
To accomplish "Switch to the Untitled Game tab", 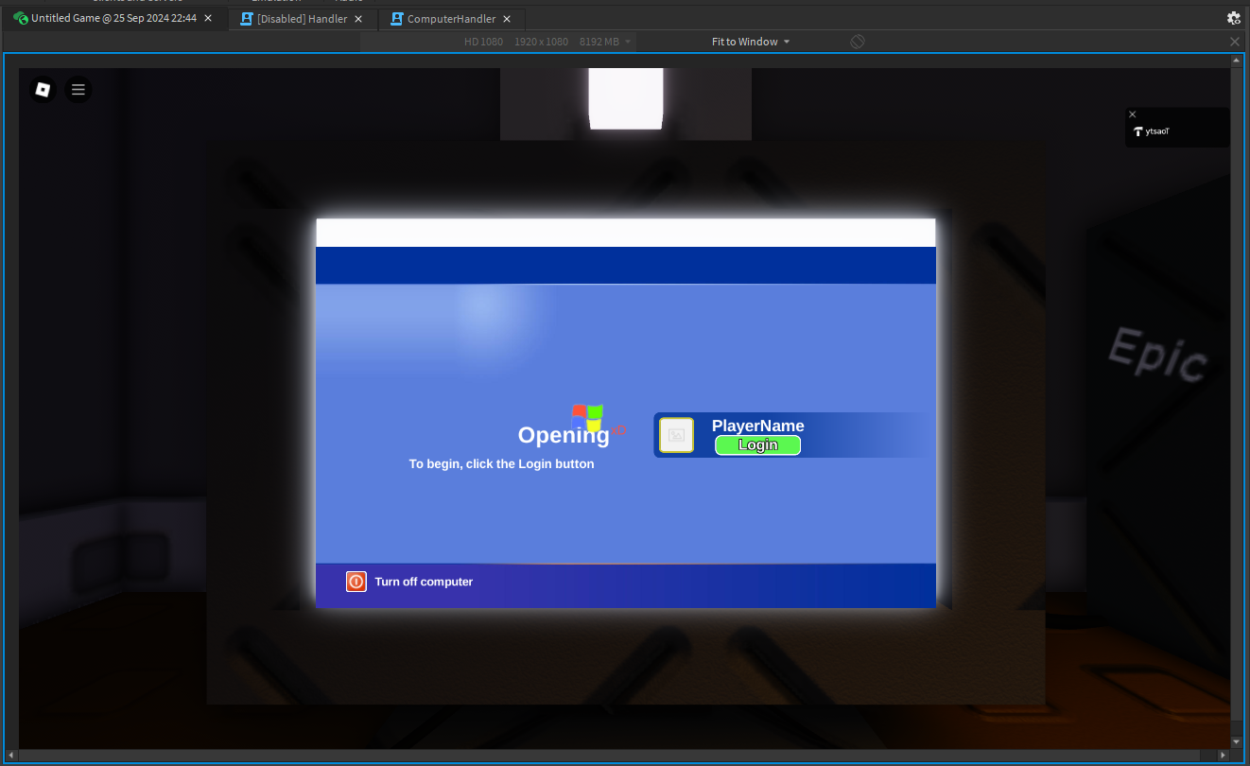I will coord(113,18).
